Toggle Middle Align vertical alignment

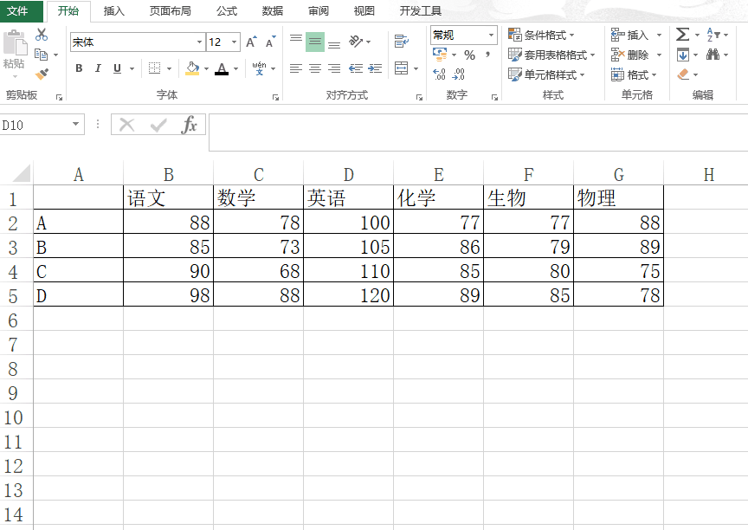[x=315, y=42]
